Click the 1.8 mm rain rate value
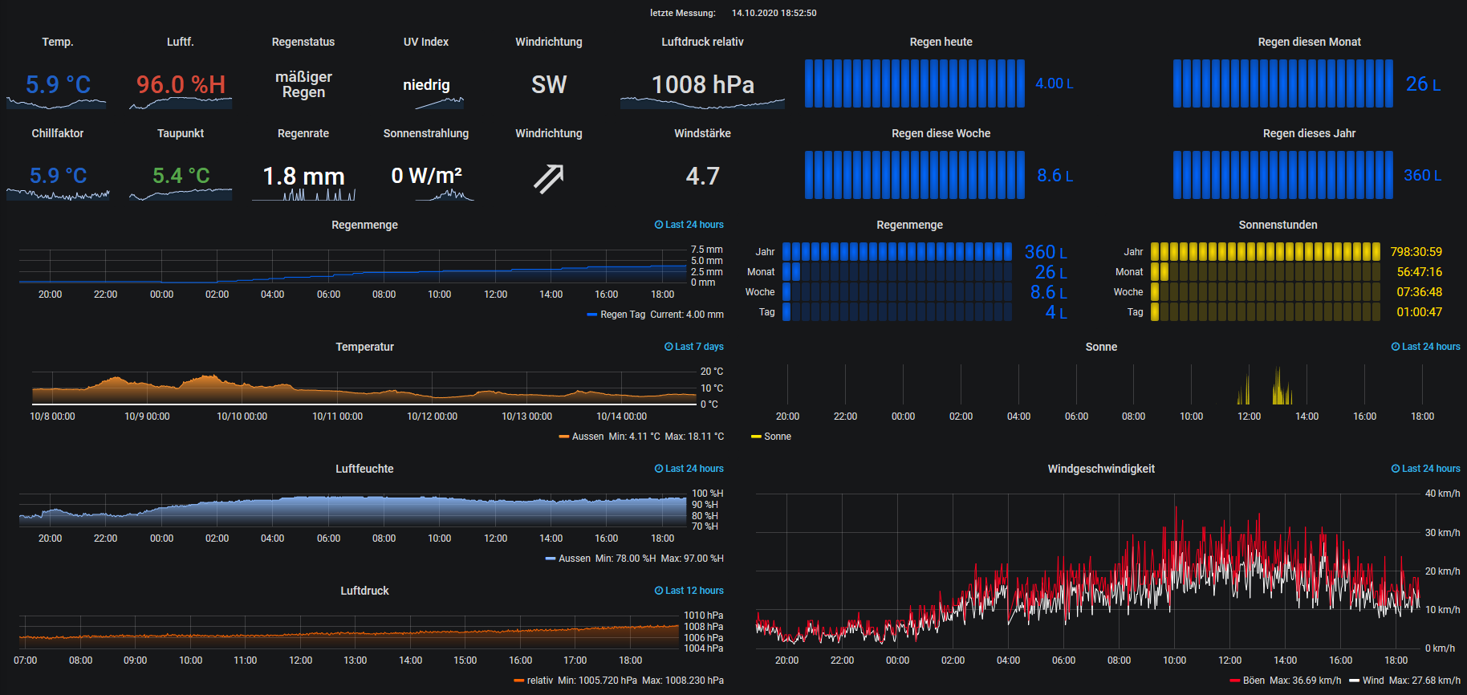This screenshot has width=1467, height=695. pyautogui.click(x=303, y=176)
